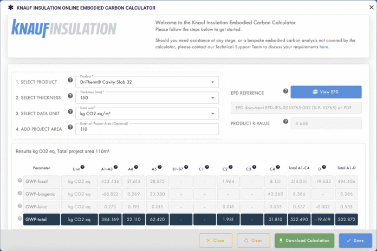Click GWP-biogenic A5 value 33.380
This screenshot has width=377, height=251.
[157, 194]
